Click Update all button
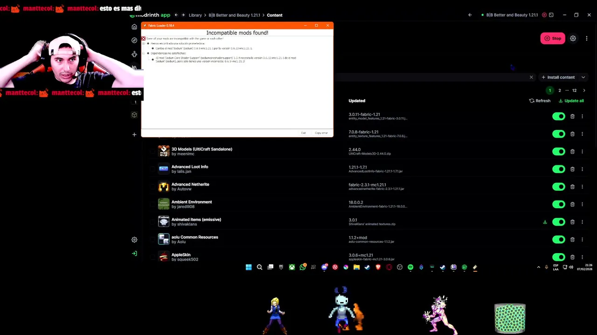Screen dimensions: 597x335 571,101
